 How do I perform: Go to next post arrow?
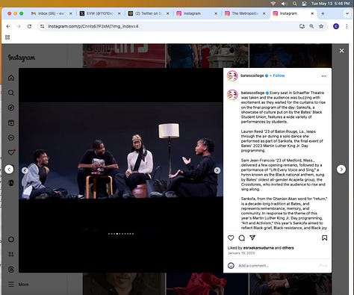(x=341, y=170)
